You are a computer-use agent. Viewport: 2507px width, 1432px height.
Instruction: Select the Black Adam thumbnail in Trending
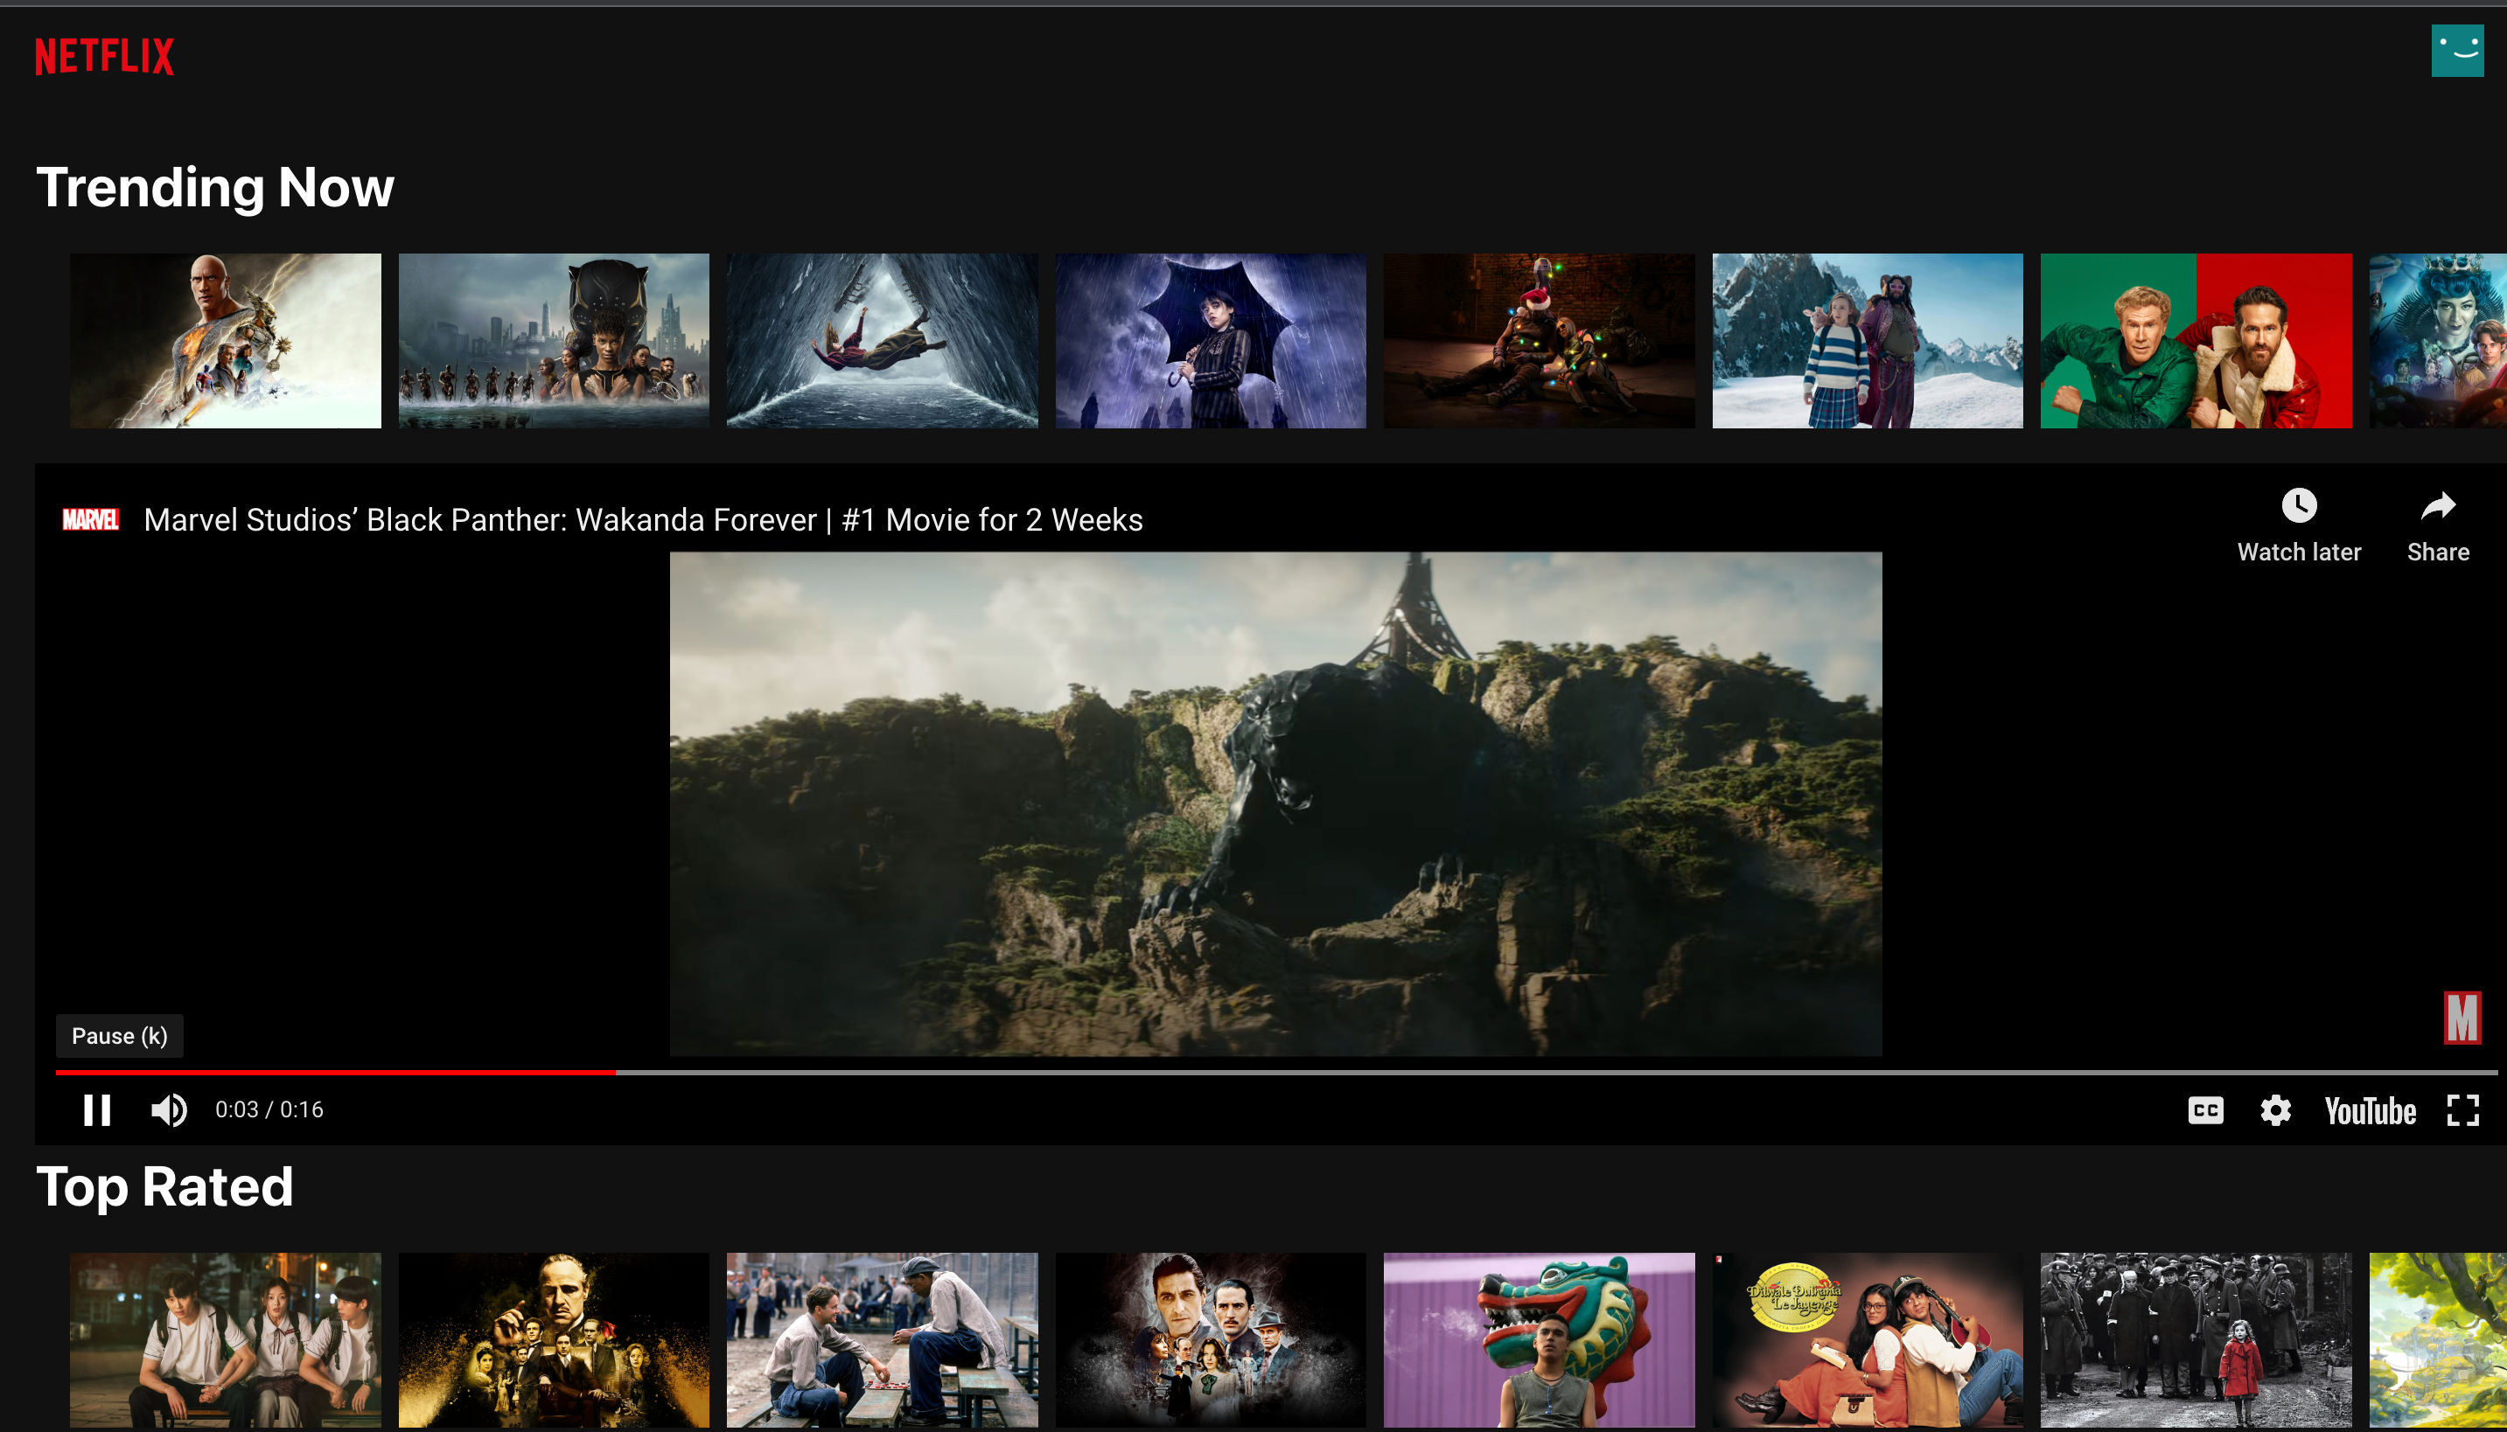[x=226, y=340]
